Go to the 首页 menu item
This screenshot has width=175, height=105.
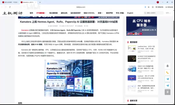[31, 13]
